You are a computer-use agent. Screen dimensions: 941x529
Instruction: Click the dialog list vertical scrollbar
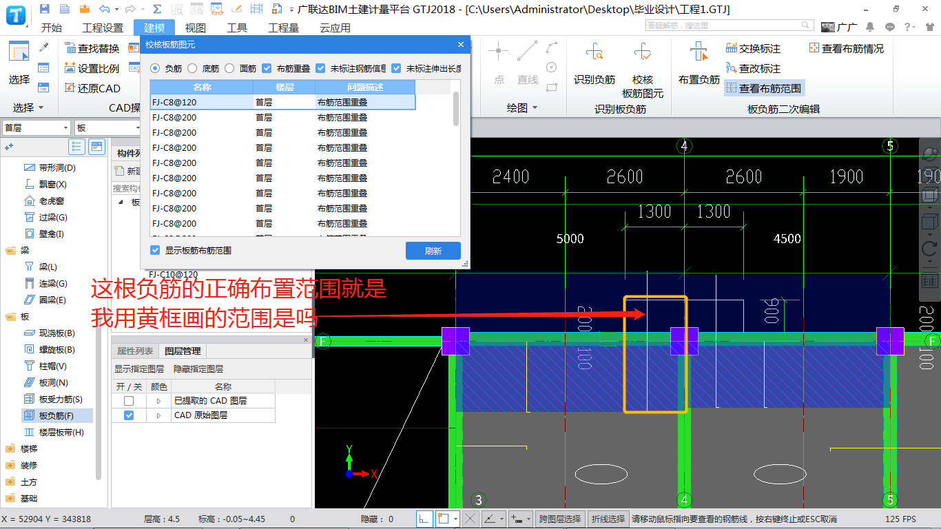(456, 109)
